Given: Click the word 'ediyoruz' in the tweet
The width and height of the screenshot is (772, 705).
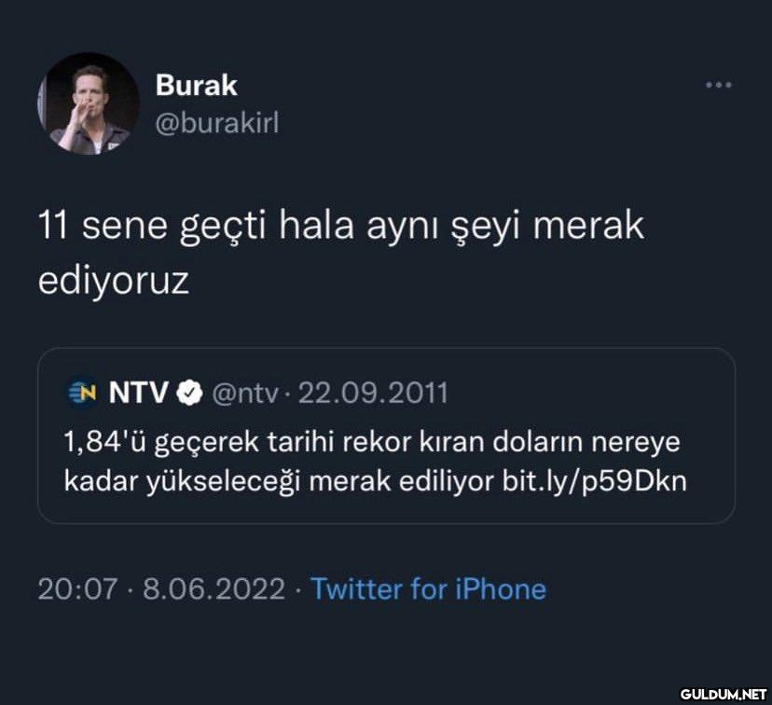Looking at the screenshot, I should click(x=114, y=283).
